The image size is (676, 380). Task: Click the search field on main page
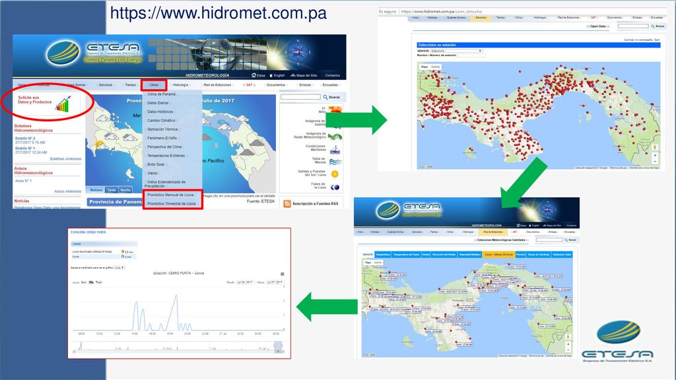[300, 97]
